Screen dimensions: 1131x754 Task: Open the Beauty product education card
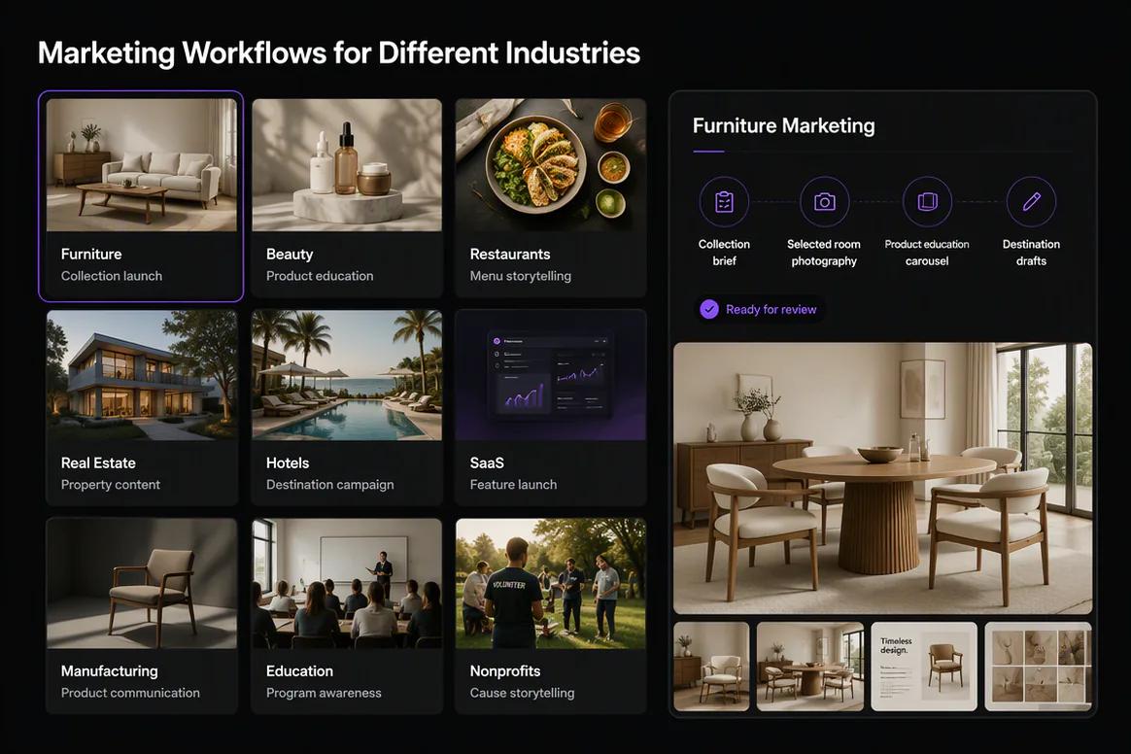[x=347, y=197]
